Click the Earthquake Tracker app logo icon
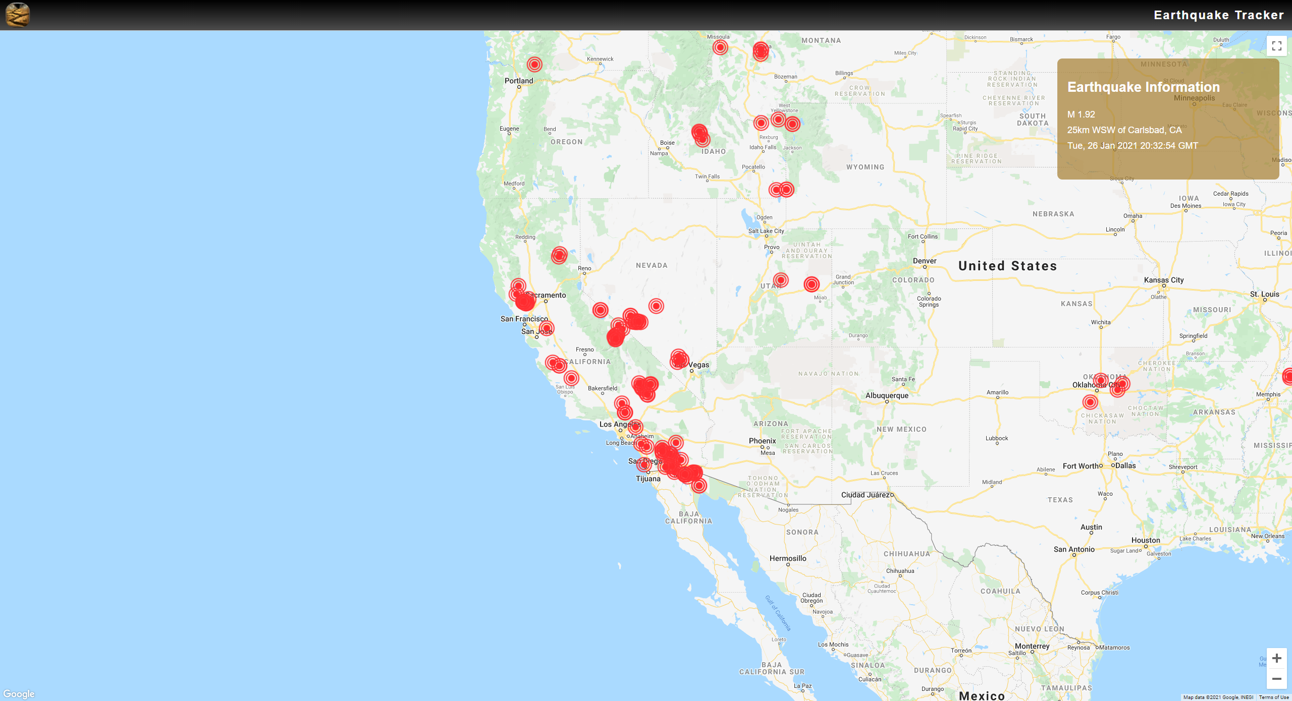The image size is (1292, 701). (x=18, y=15)
